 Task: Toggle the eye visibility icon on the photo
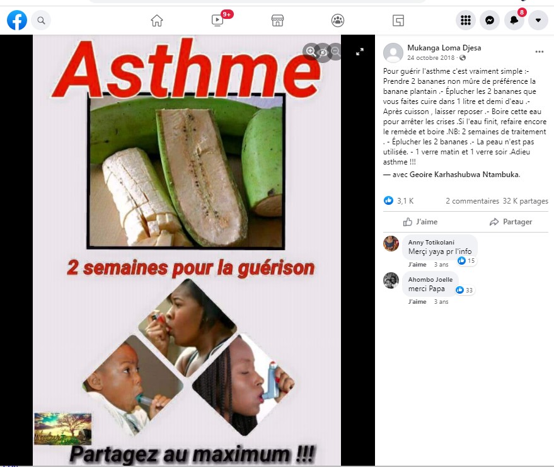[x=323, y=53]
